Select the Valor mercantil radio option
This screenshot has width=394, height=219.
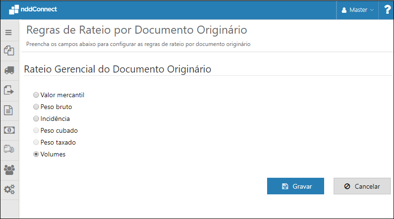point(36,95)
